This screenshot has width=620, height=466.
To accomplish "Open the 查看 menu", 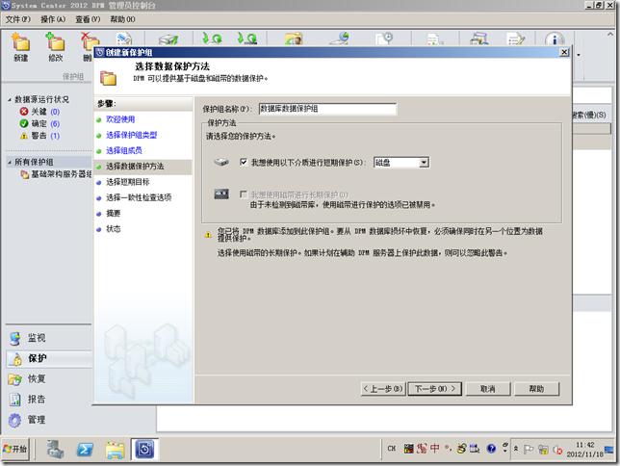I will click(x=88, y=19).
